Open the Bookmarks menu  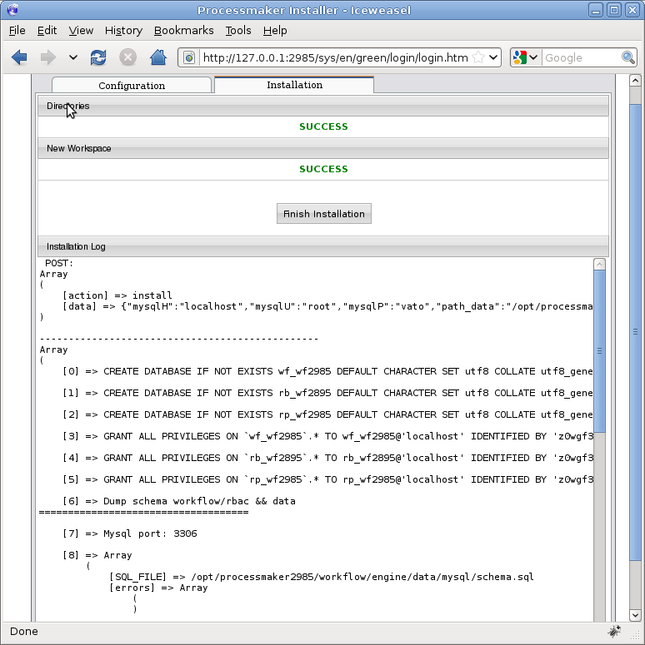pos(183,30)
